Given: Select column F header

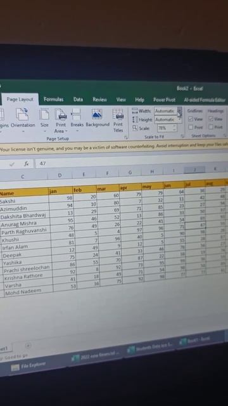Looking at the screenshot, I should [107, 173].
